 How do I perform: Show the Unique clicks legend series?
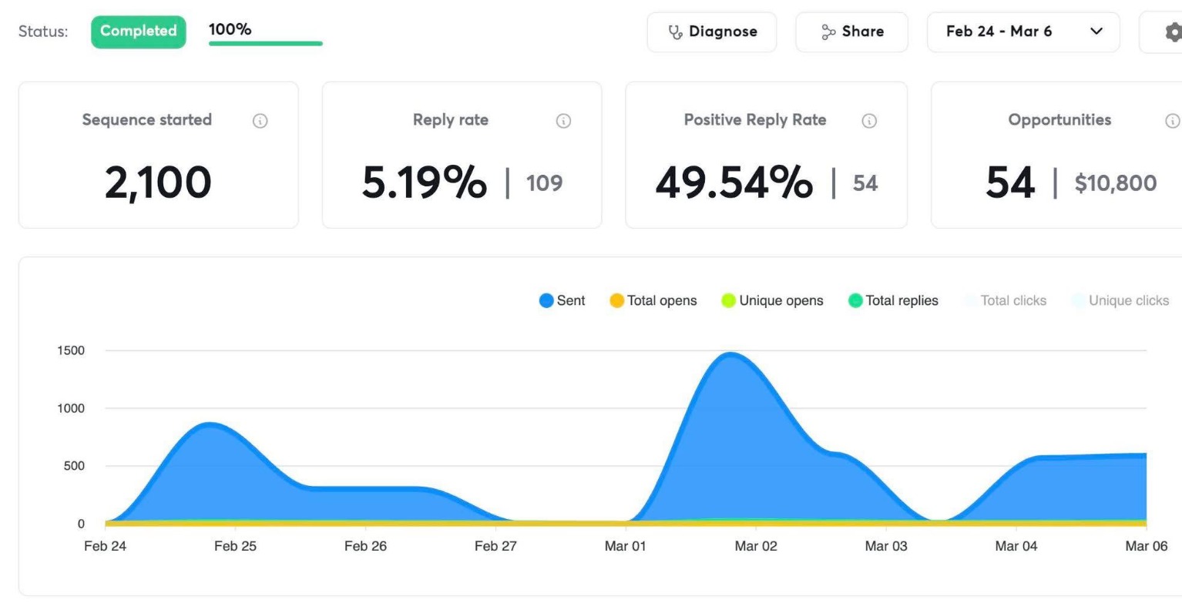tap(1120, 300)
